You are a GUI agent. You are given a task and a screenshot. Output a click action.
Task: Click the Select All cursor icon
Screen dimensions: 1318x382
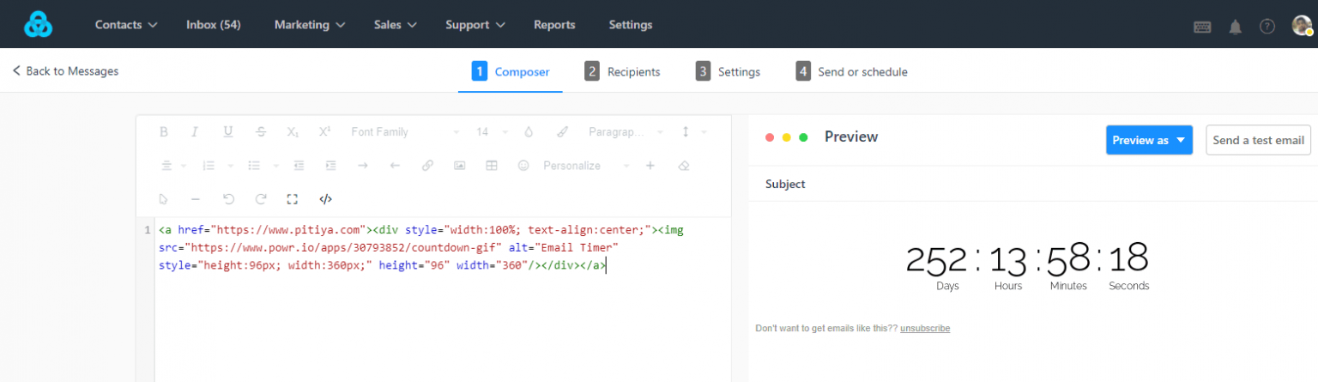click(x=164, y=199)
